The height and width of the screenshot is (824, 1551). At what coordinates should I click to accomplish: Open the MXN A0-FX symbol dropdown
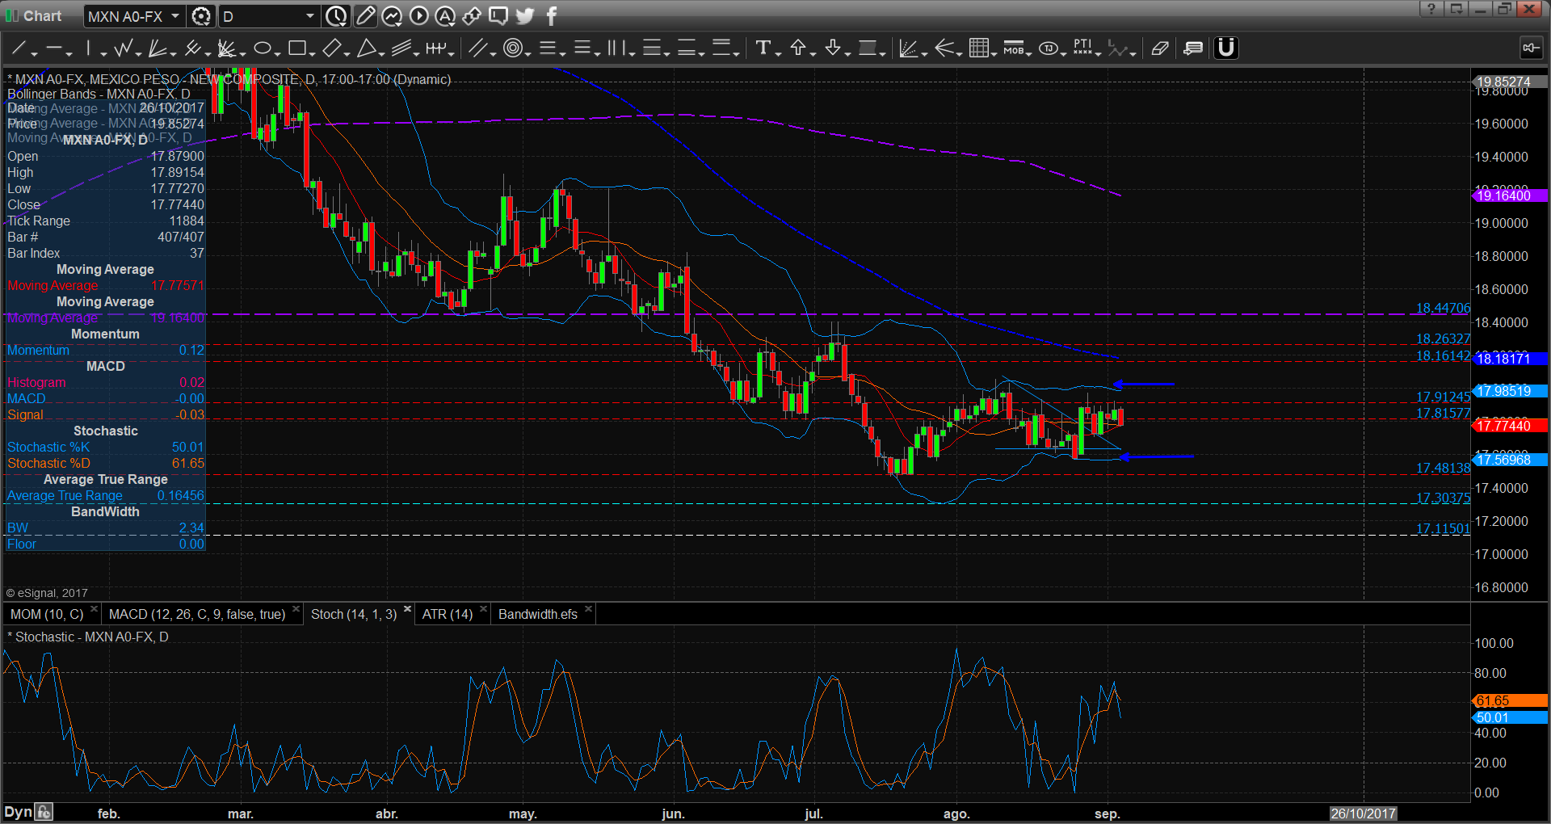174,16
